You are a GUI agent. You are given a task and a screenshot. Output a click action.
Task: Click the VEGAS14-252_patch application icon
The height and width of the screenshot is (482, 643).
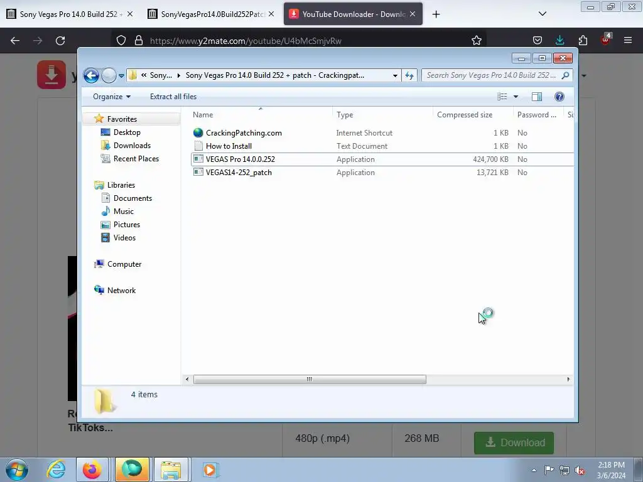click(198, 172)
